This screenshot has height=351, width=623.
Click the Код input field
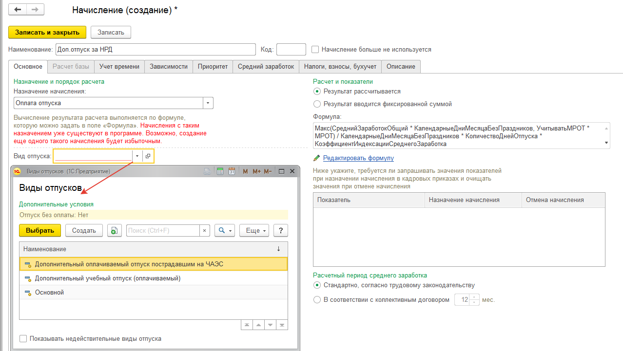click(291, 49)
